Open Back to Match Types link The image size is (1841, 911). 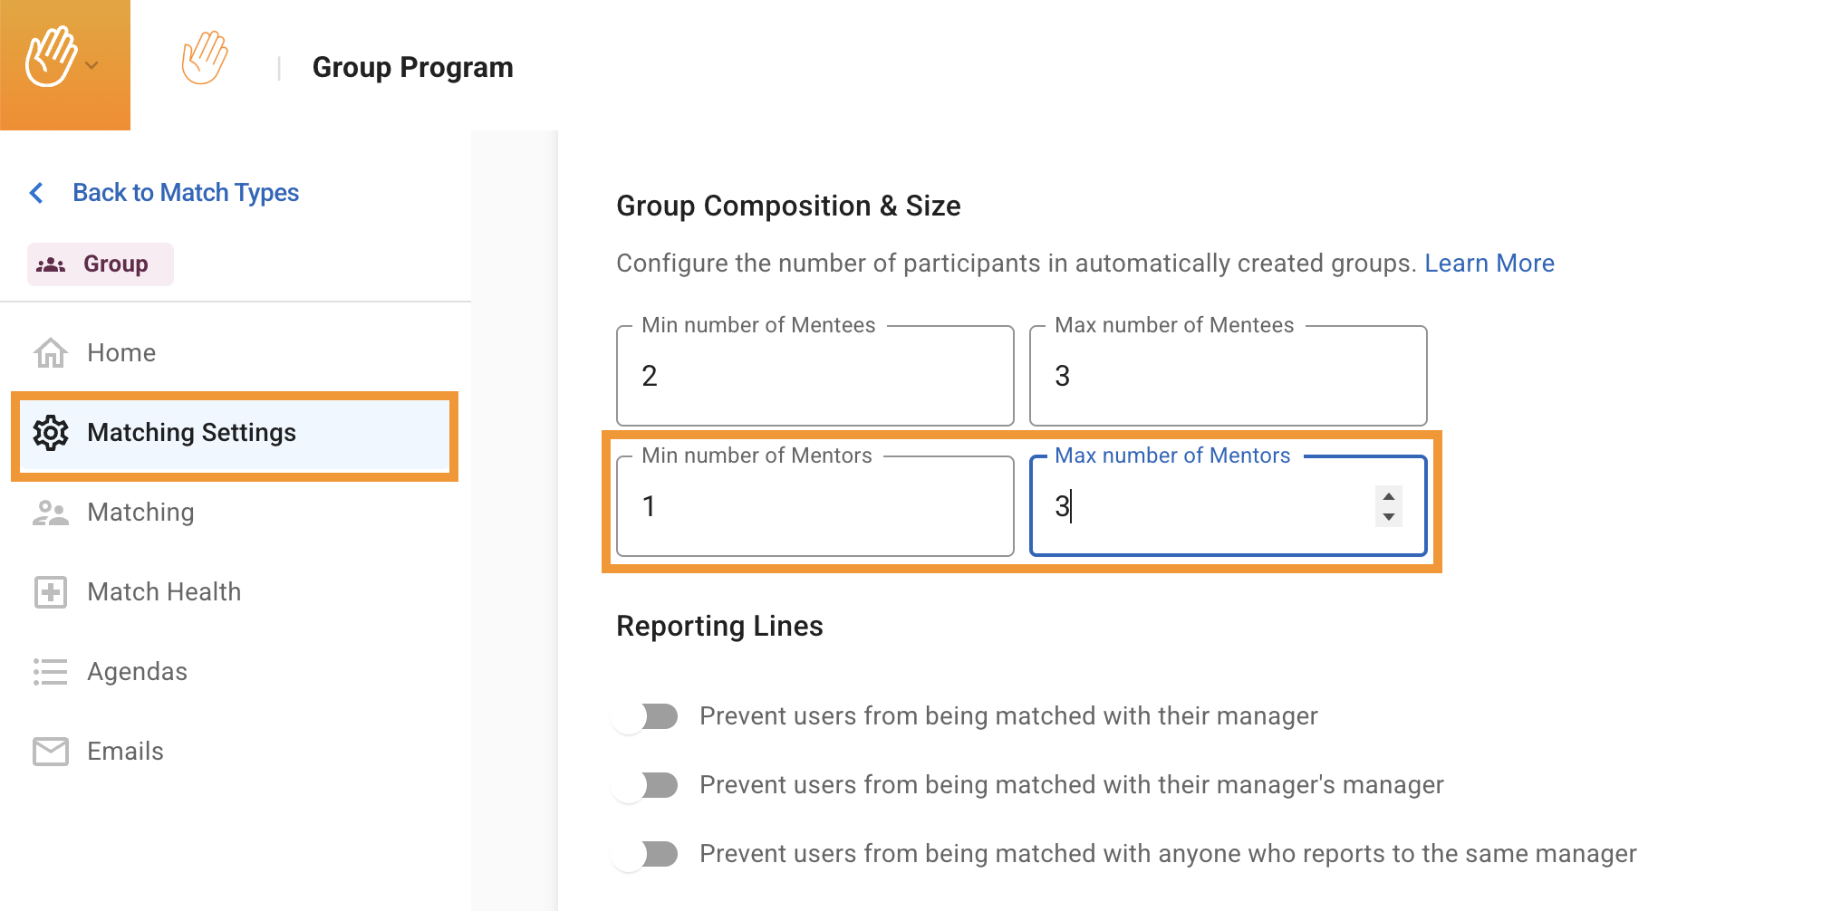185,193
